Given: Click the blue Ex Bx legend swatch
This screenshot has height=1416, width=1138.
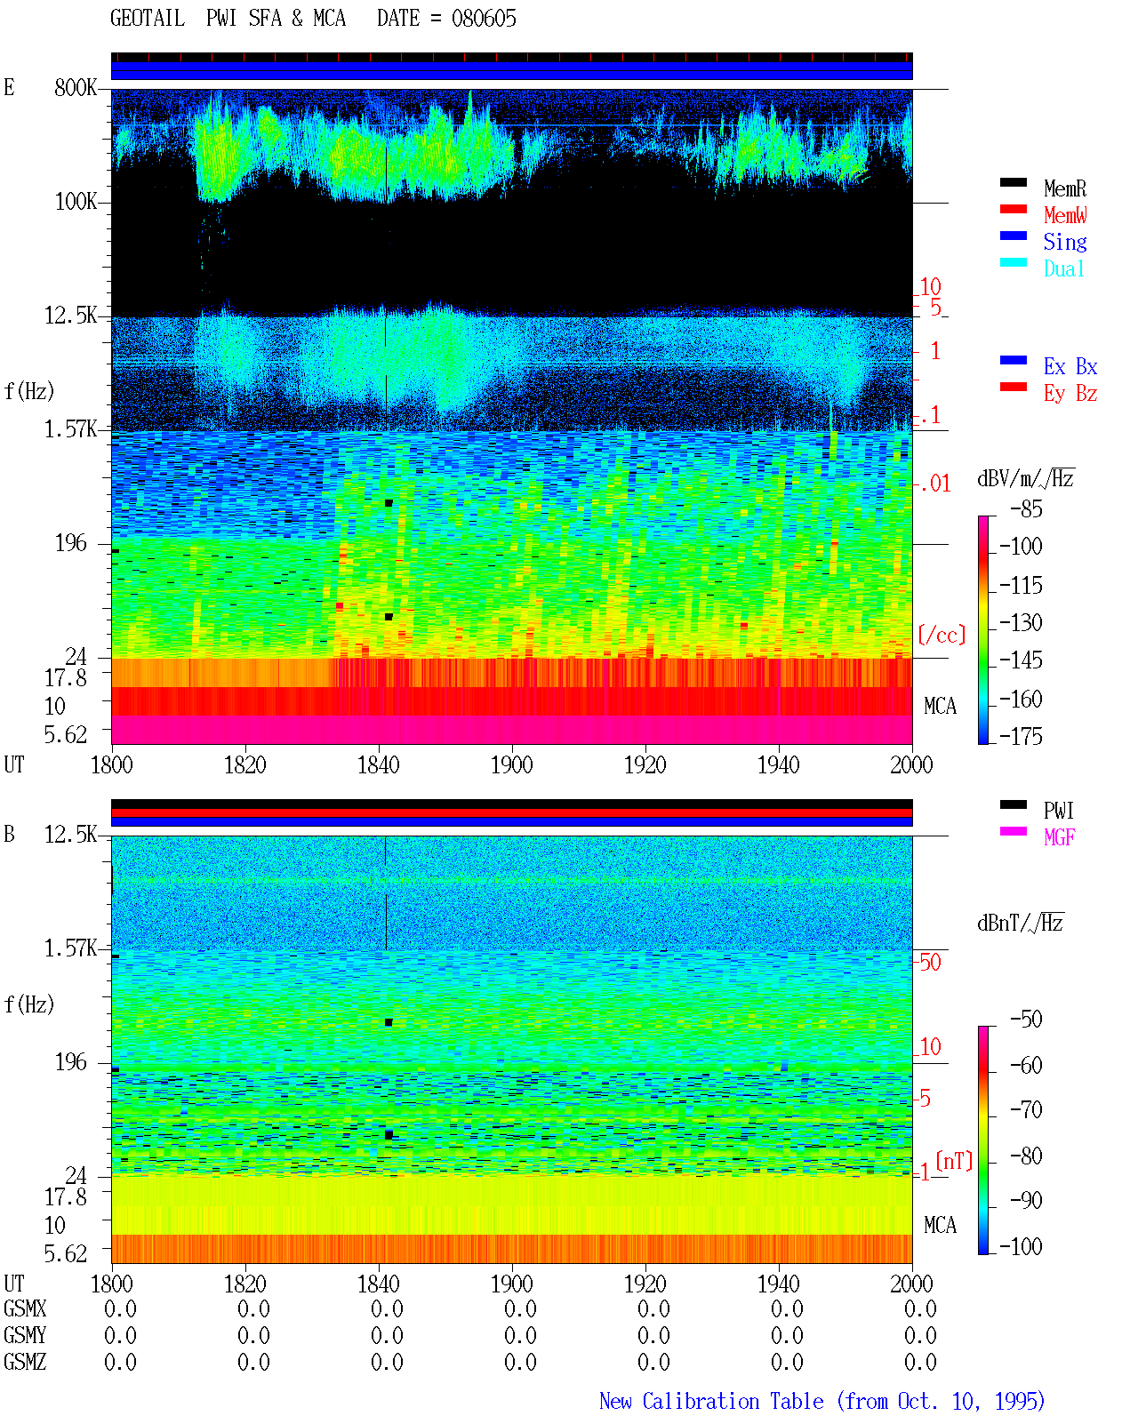Looking at the screenshot, I should click(x=1014, y=360).
